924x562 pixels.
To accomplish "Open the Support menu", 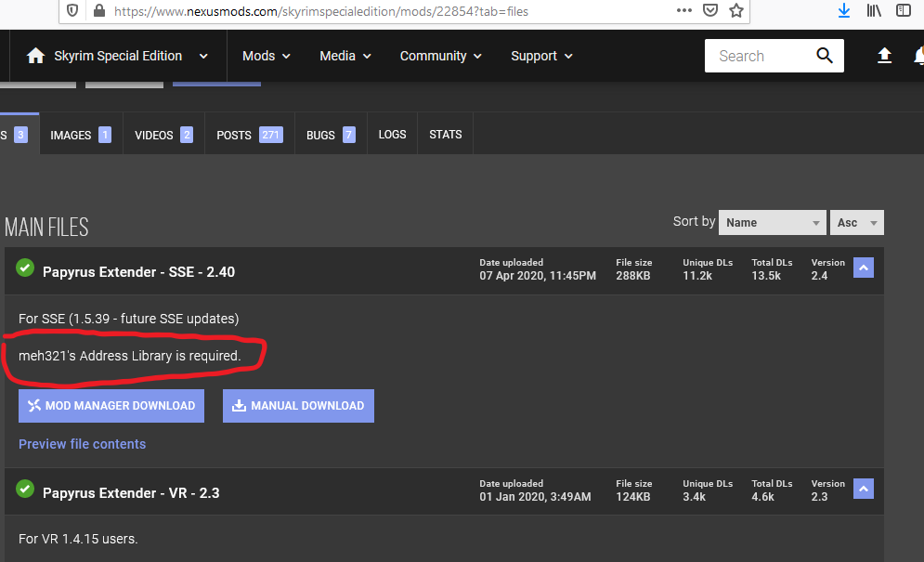I will click(541, 56).
